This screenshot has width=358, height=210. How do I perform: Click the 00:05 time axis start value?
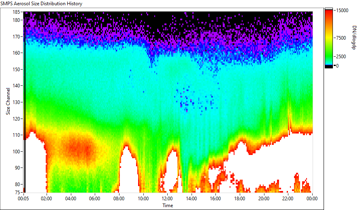23,199
